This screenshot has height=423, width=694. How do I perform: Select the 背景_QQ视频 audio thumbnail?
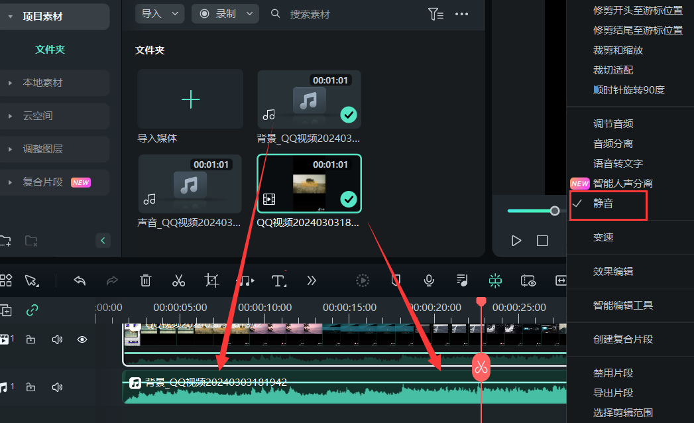coord(309,99)
